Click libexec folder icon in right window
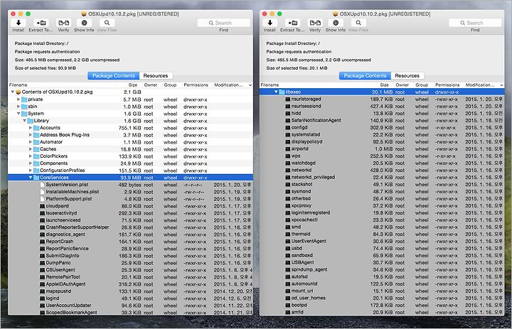Viewport: 512px width, 329px height. point(282,92)
